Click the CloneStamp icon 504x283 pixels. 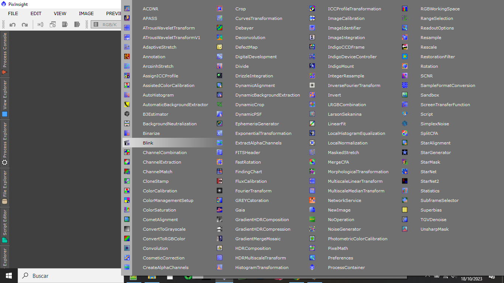[x=127, y=181]
